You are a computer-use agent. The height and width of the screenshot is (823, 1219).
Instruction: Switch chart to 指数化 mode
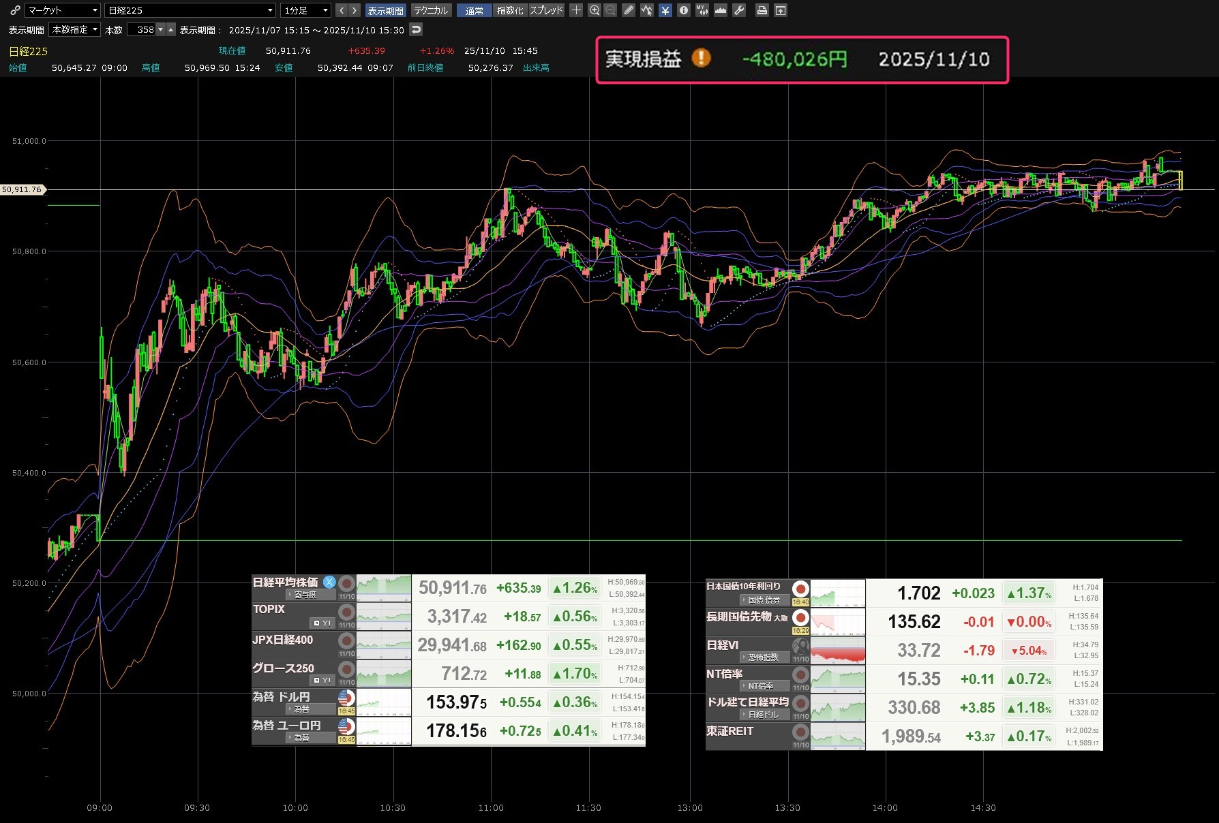[509, 10]
